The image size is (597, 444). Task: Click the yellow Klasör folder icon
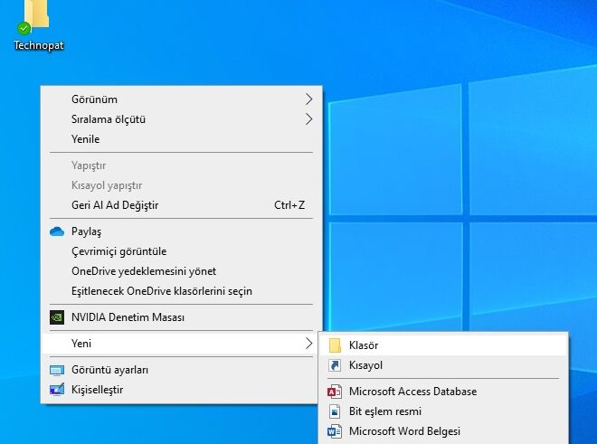335,345
